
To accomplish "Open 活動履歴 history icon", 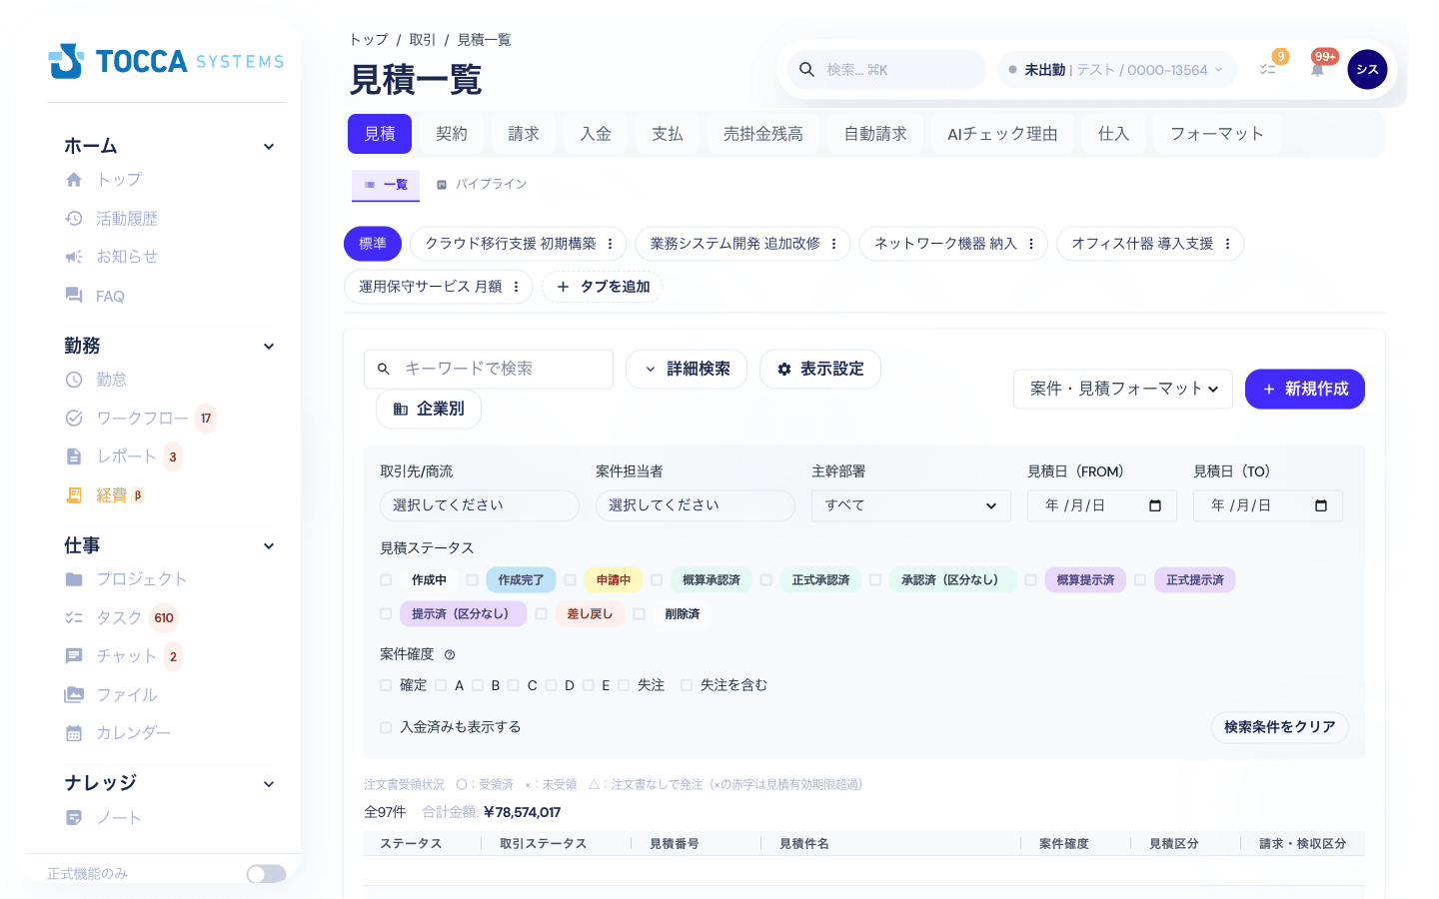I will (74, 219).
